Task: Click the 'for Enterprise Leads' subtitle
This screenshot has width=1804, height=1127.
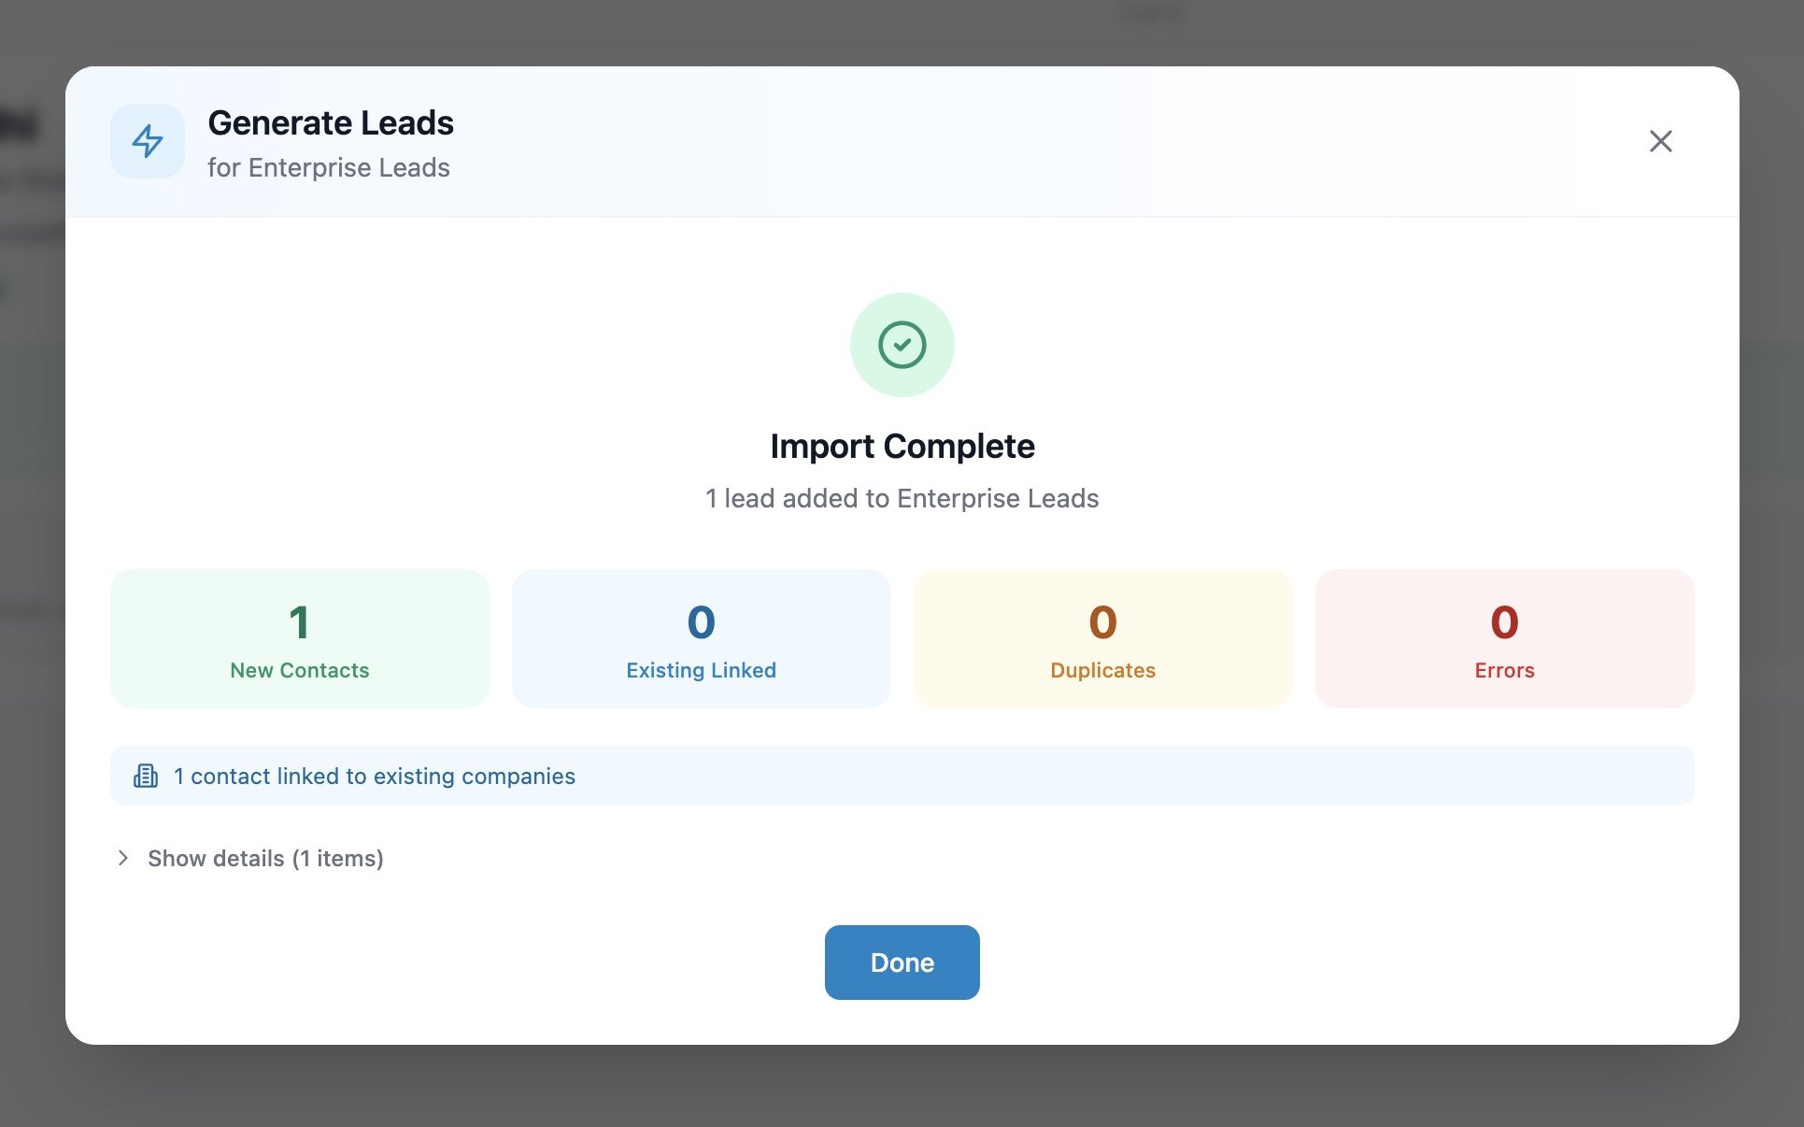Action: 329,167
